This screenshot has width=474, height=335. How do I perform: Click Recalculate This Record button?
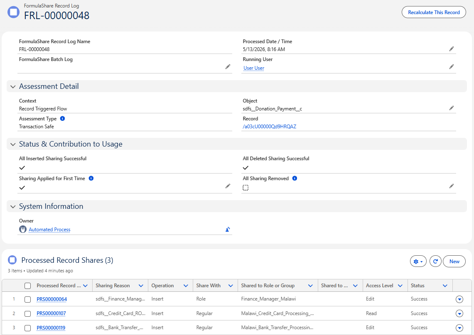[x=434, y=12]
